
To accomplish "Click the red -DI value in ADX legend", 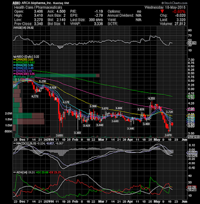I will pyautogui.click(x=54, y=172).
